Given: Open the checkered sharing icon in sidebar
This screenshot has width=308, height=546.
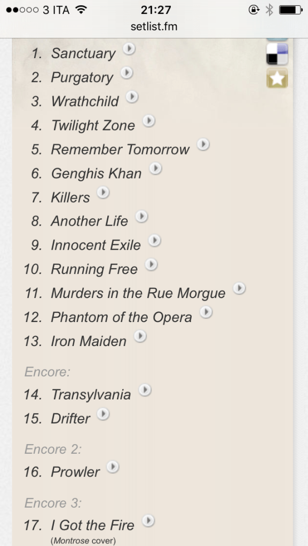Looking at the screenshot, I should (277, 54).
